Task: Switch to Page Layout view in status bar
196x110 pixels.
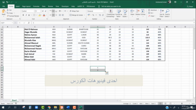Action: tap(165, 104)
